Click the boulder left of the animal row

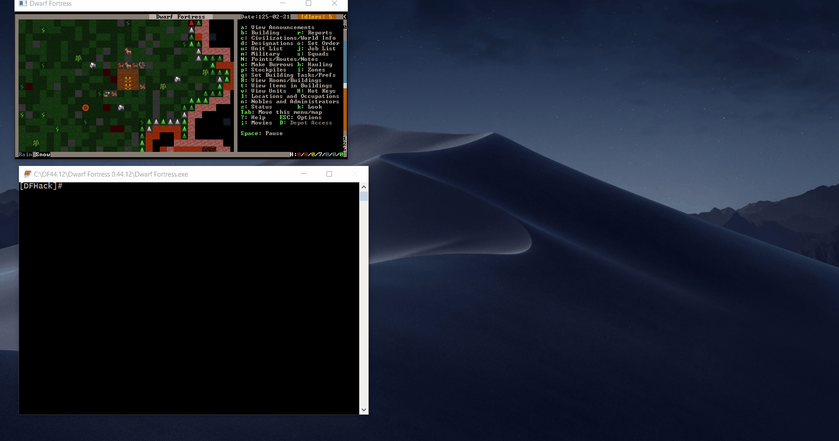pyautogui.click(x=93, y=65)
